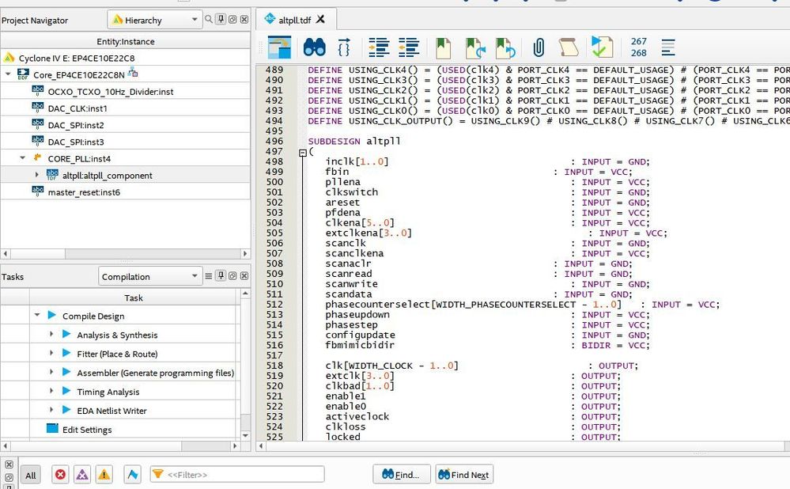790x489 pixels.
Task: Click the increase indent toolbar icon
Action: coord(380,47)
